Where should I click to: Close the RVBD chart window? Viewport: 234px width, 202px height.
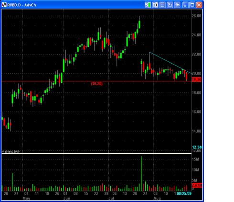(199, 5)
